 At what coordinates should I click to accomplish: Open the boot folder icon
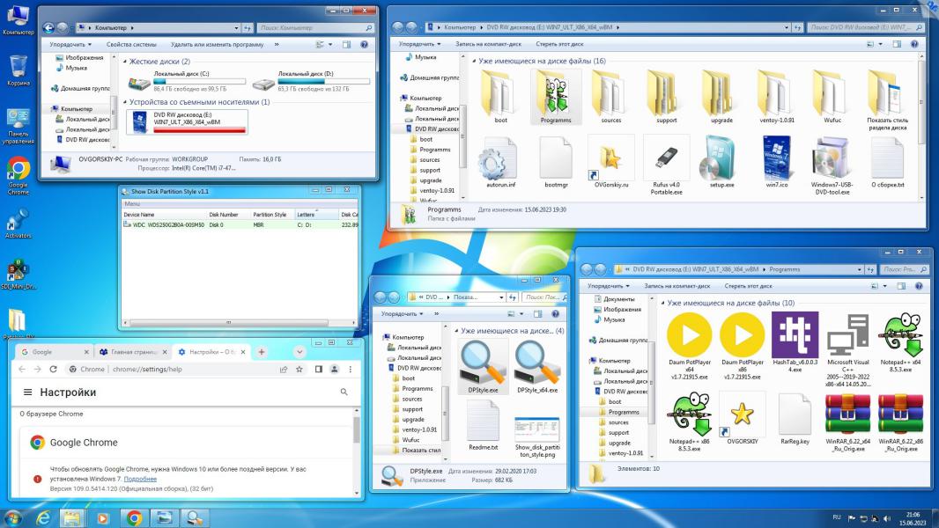[x=500, y=97]
